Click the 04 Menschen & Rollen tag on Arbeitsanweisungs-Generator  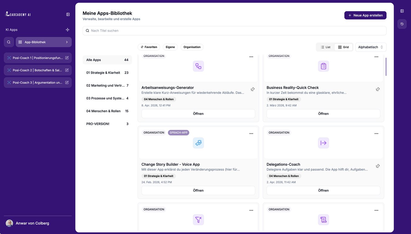(159, 99)
